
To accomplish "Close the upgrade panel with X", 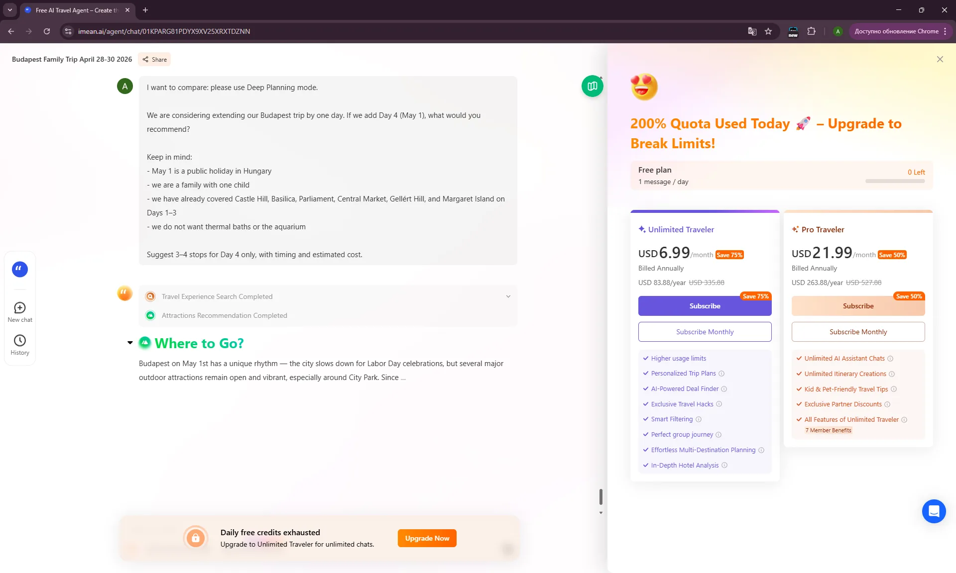I will 940,59.
